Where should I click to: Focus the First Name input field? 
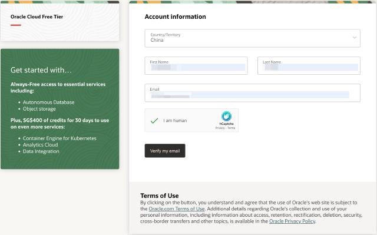[x=196, y=65]
